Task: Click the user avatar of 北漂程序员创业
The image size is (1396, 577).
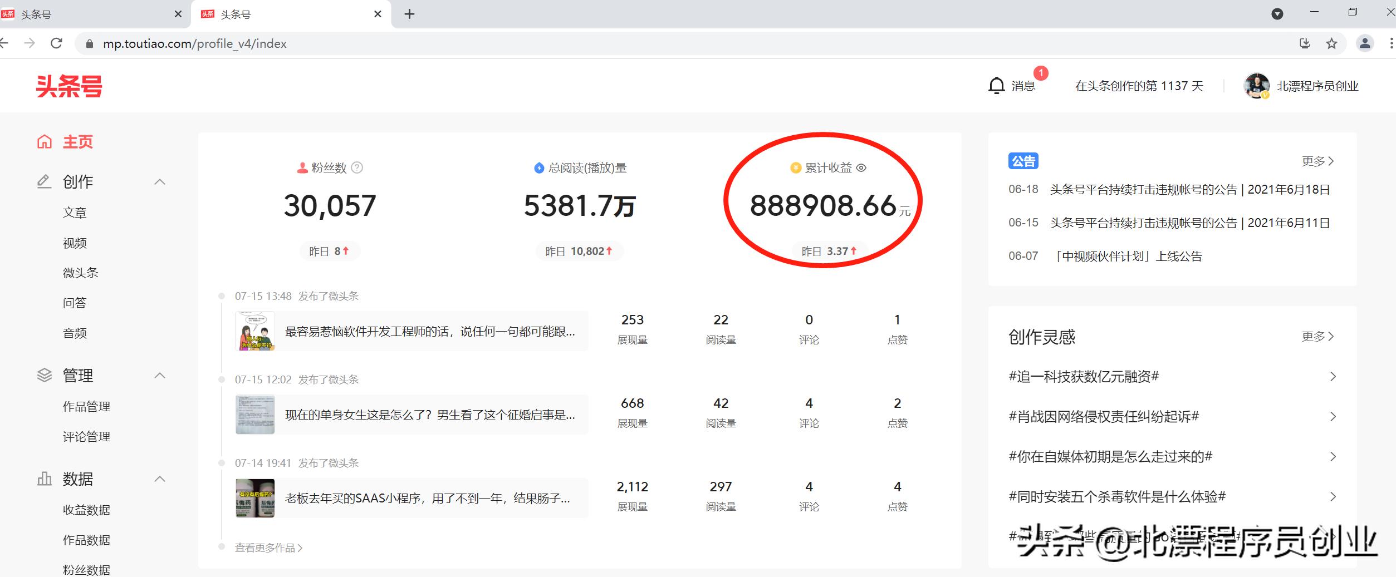Action: pos(1256,86)
